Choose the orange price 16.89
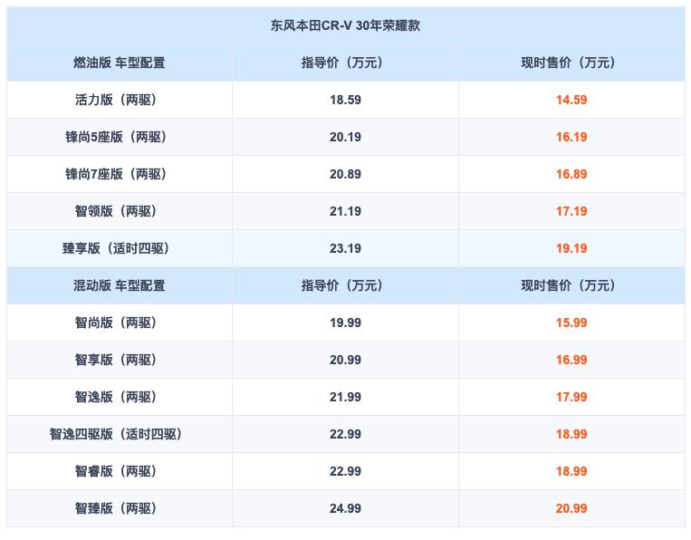The width and height of the screenshot is (691, 540). tap(571, 174)
